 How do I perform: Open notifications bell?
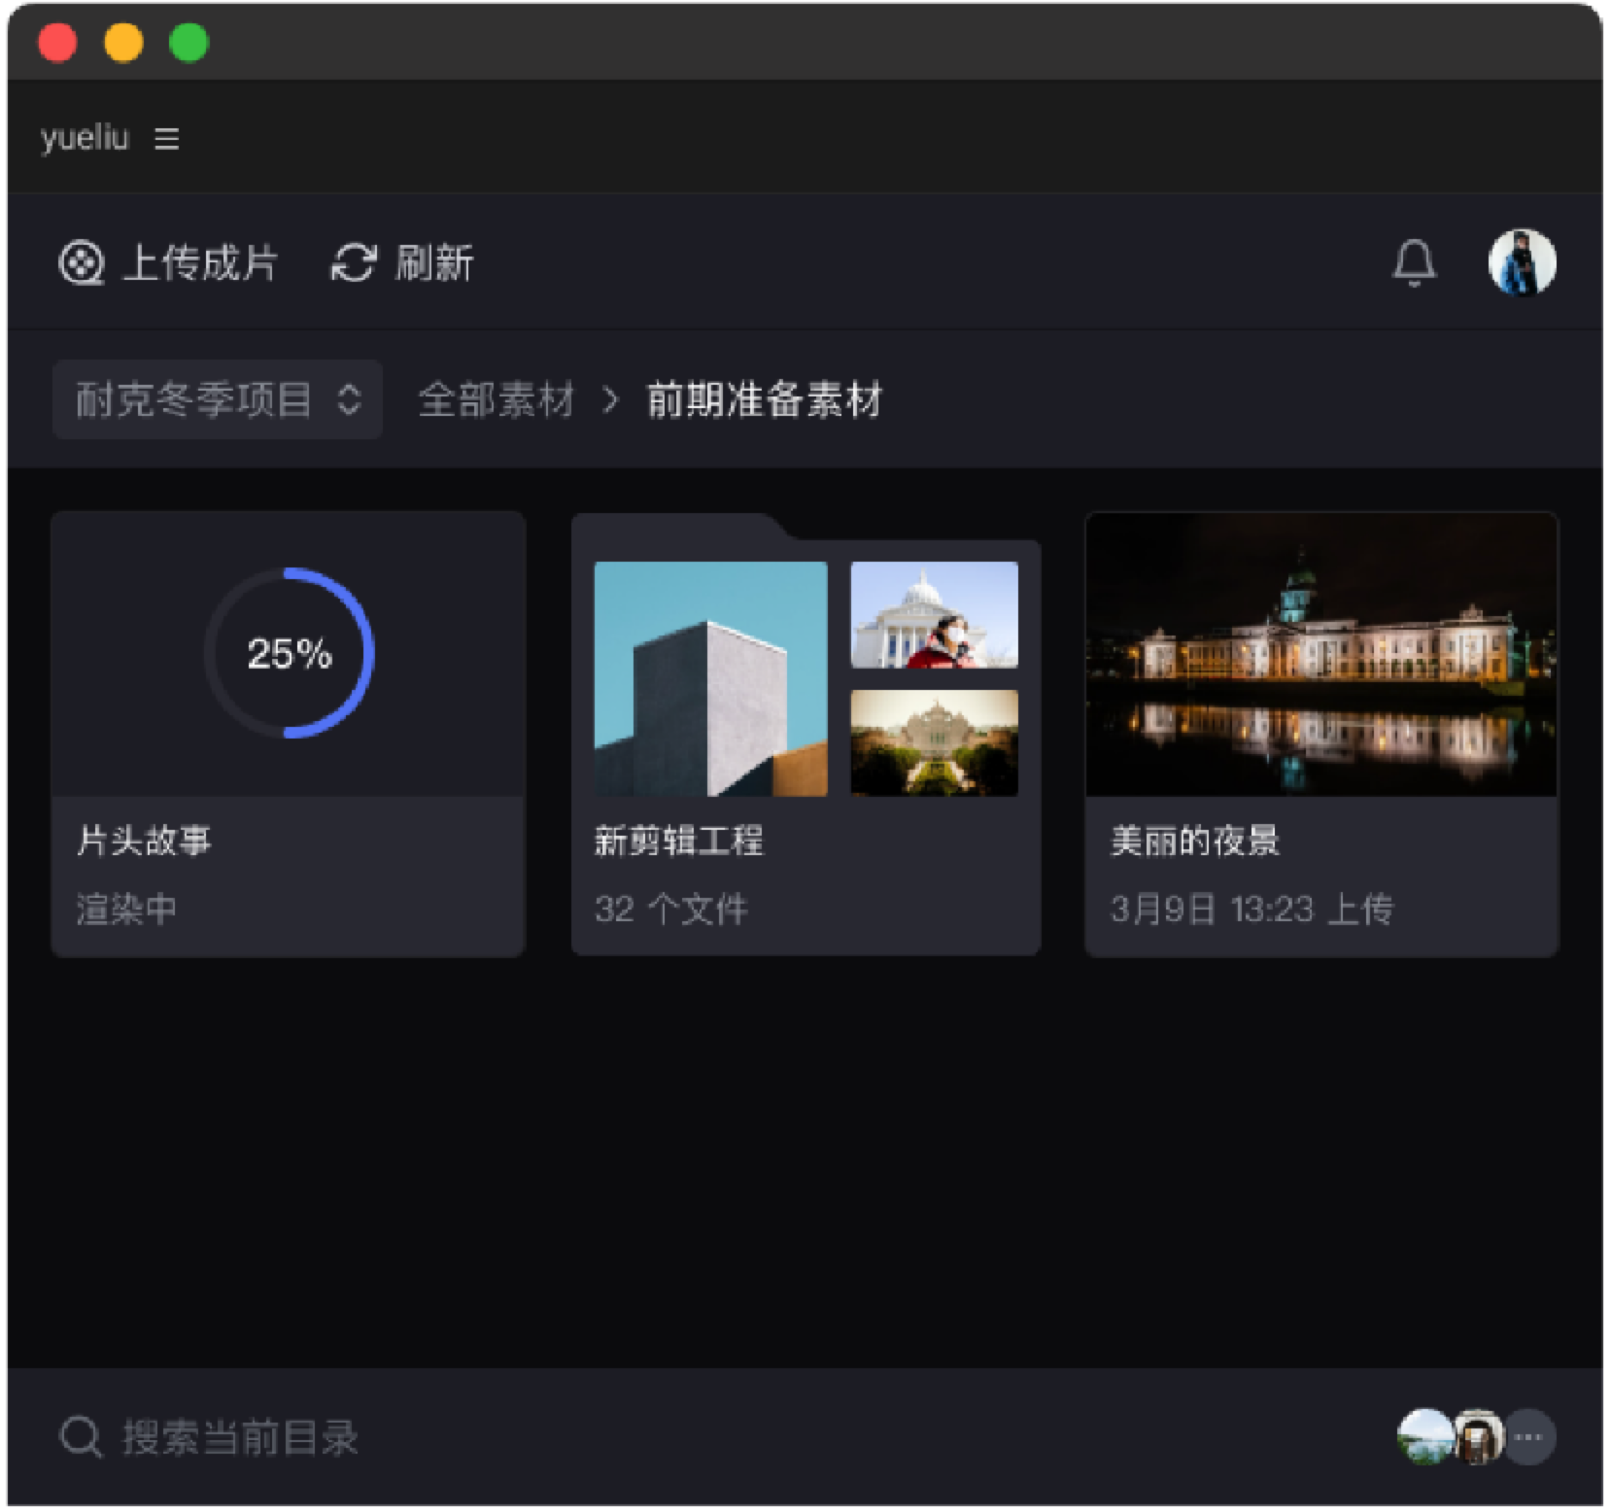[1415, 262]
